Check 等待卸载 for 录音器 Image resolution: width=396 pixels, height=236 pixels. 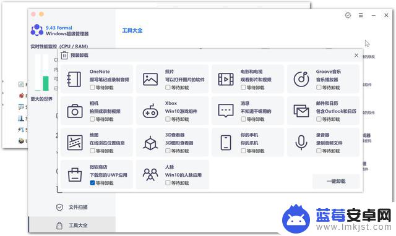click(x=319, y=151)
